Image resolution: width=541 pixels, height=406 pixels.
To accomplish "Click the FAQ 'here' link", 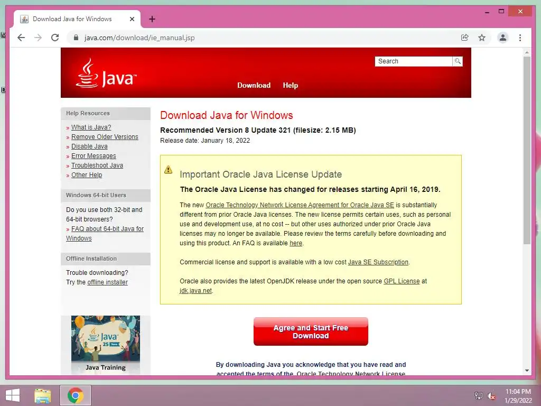I will pyautogui.click(x=296, y=243).
